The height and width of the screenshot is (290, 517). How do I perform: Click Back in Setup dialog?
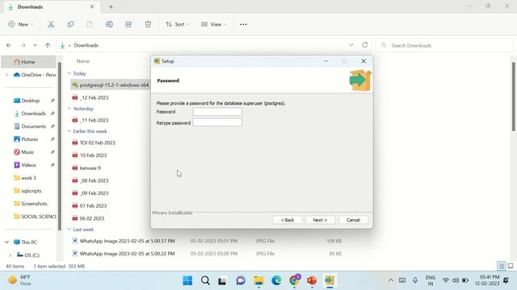(288, 220)
